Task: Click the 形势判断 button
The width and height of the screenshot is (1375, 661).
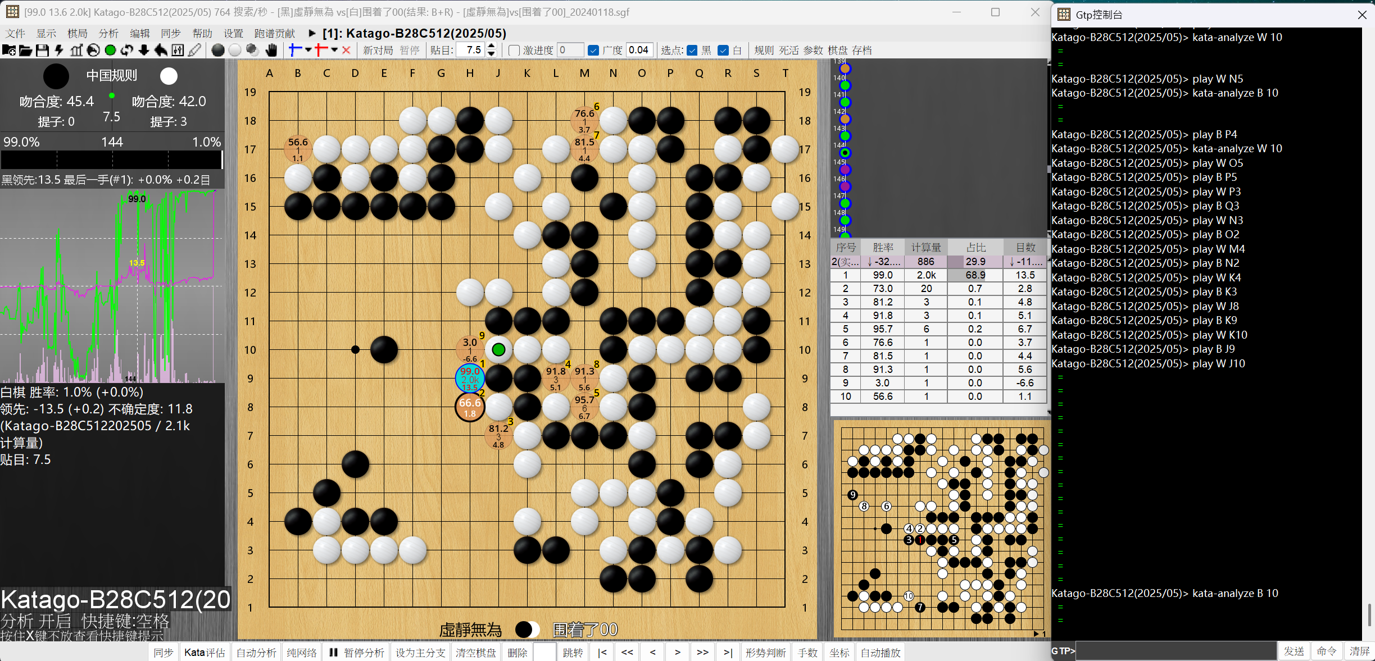Action: click(x=765, y=653)
